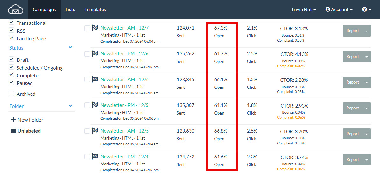Click the cloud mail logo icon
This screenshot has height=174, width=380.
pos(15,10)
